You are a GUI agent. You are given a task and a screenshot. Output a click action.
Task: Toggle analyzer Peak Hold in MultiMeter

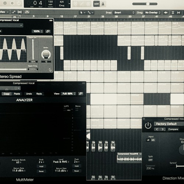pyautogui.click(x=41, y=166)
